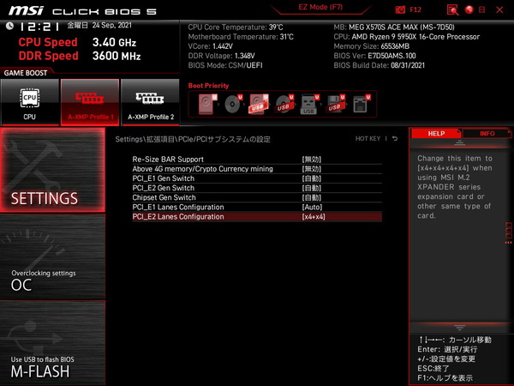Select the USB floppy boot device icon
The width and height of the screenshot is (514, 386).
pyautogui.click(x=335, y=104)
